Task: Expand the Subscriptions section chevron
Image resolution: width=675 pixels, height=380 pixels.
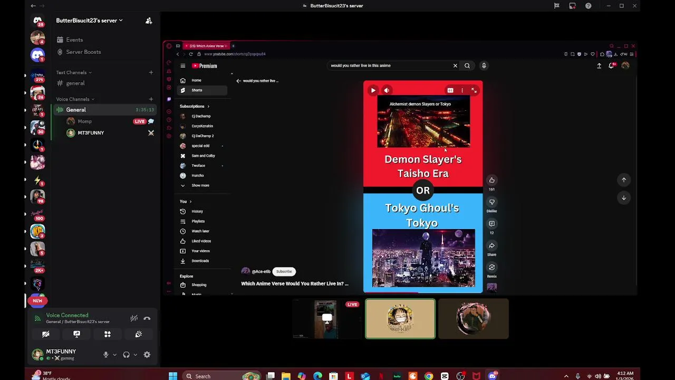Action: [x=208, y=107]
